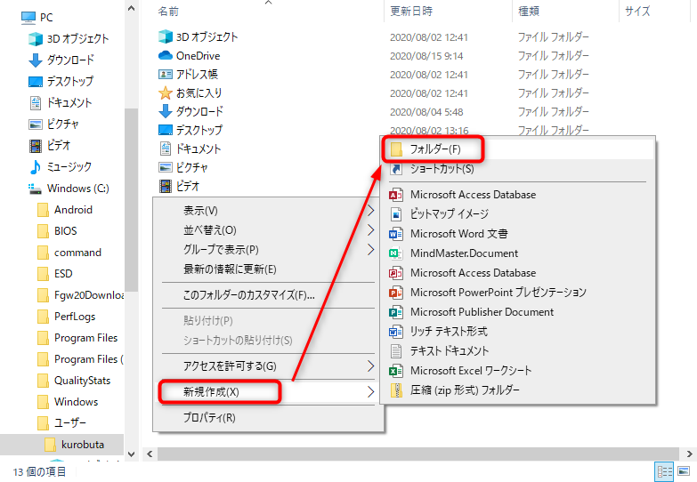697x482 pixels.
Task: Choose フォルダー(F) from the new submenu
Action: [518, 149]
